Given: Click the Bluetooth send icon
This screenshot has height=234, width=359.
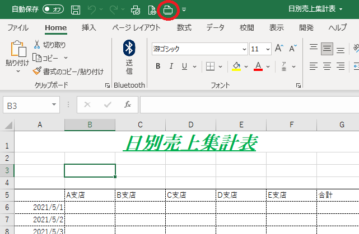Looking at the screenshot, I should (x=129, y=49).
